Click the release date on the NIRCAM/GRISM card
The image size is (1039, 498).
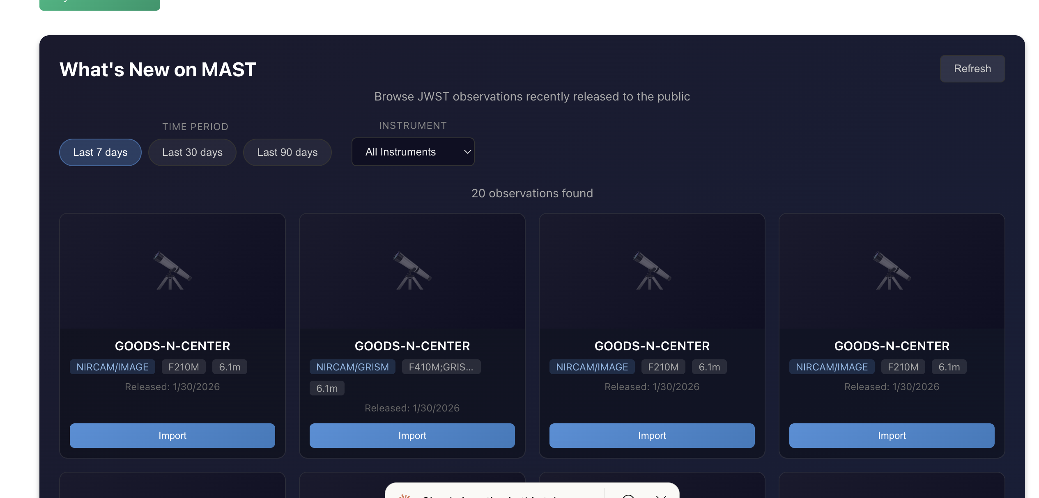(412, 408)
